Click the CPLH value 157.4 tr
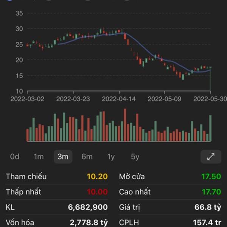Screen dimensions: 227x227 [207, 223]
